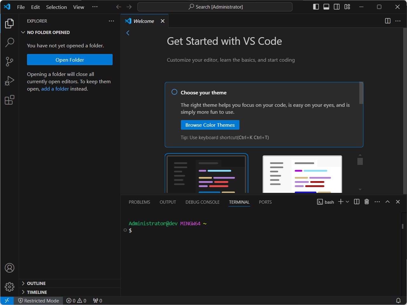Viewport: 407px width, 305px height.
Task: Go back from the walkthrough page
Action: pos(128,33)
